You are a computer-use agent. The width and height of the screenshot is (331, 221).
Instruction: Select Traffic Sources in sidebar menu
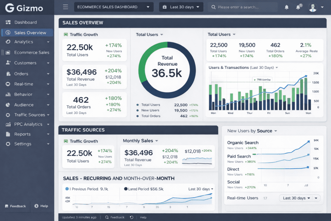tap(29, 115)
